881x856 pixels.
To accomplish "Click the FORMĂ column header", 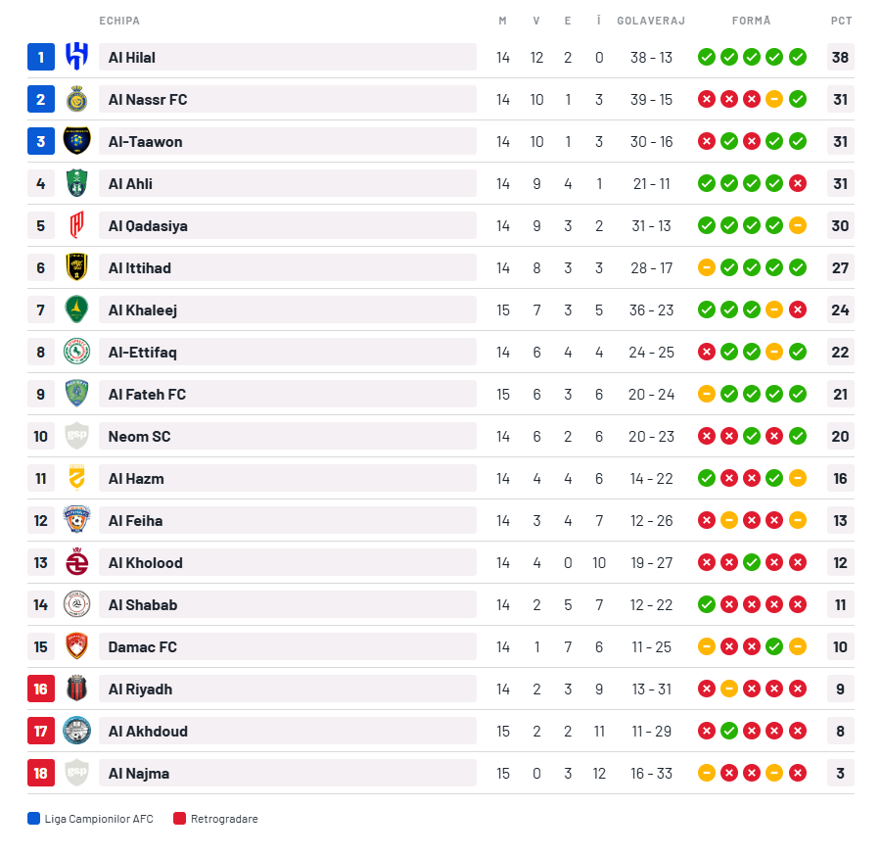I will click(751, 21).
